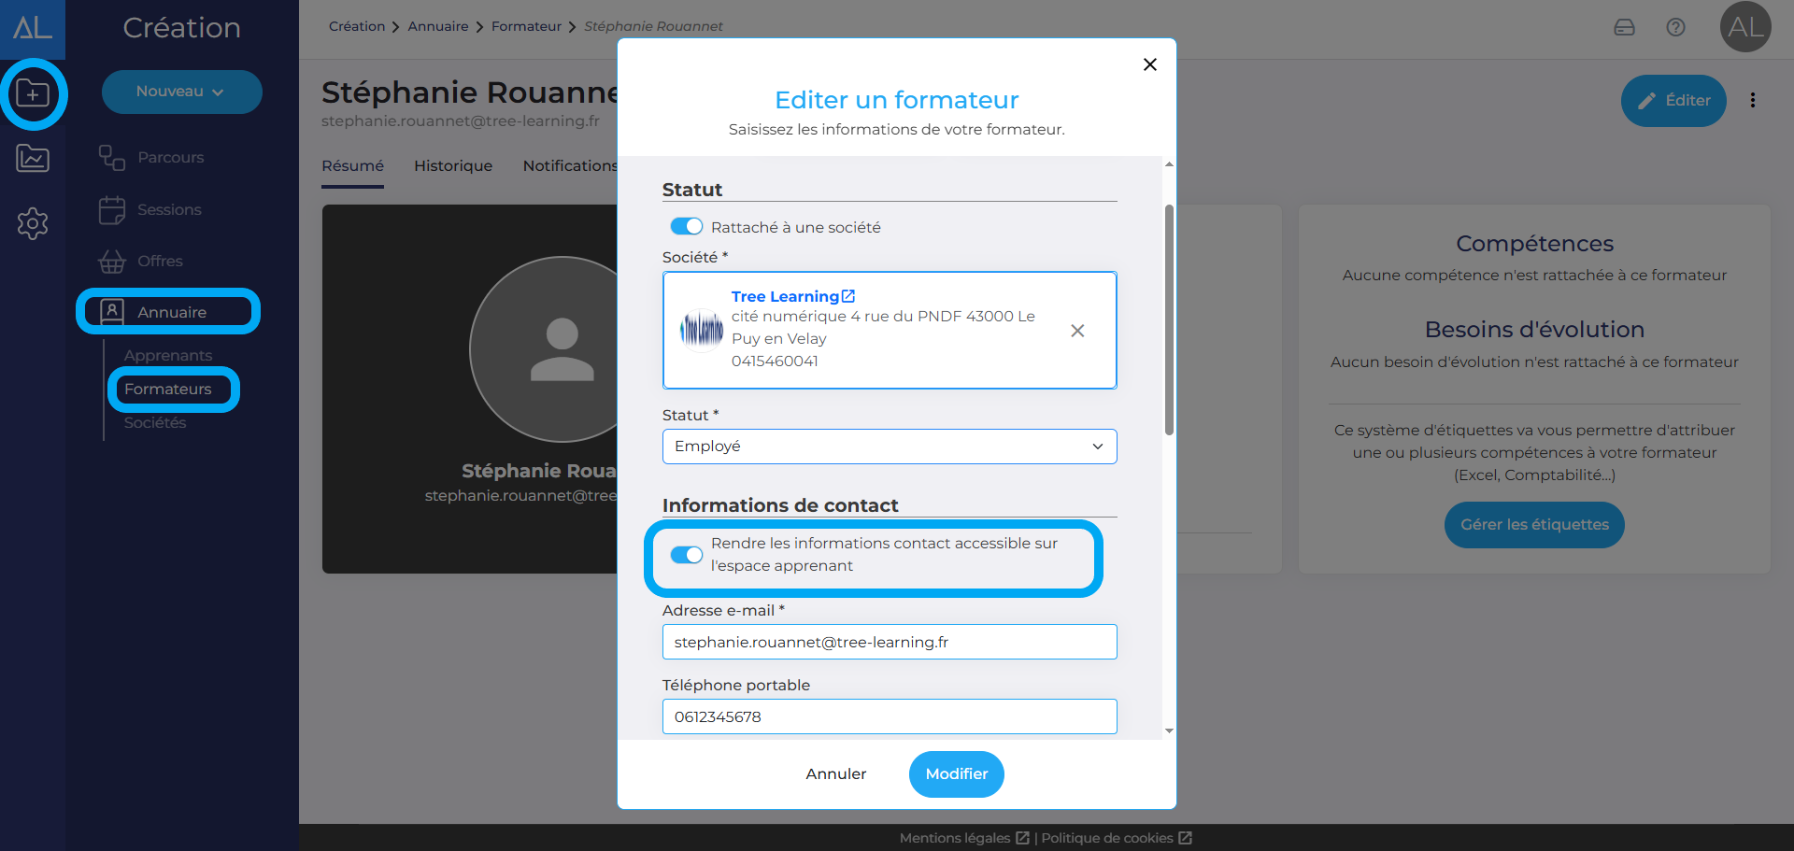1794x851 pixels.
Task: Click Annuler to cancel editing
Action: (835, 774)
